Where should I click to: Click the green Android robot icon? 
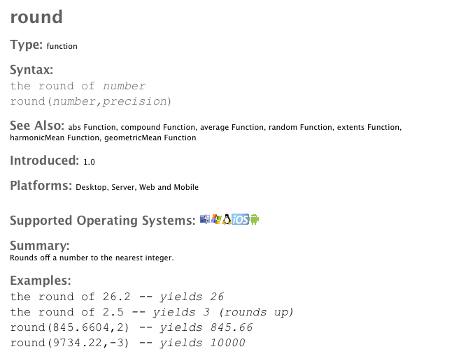[x=255, y=220]
